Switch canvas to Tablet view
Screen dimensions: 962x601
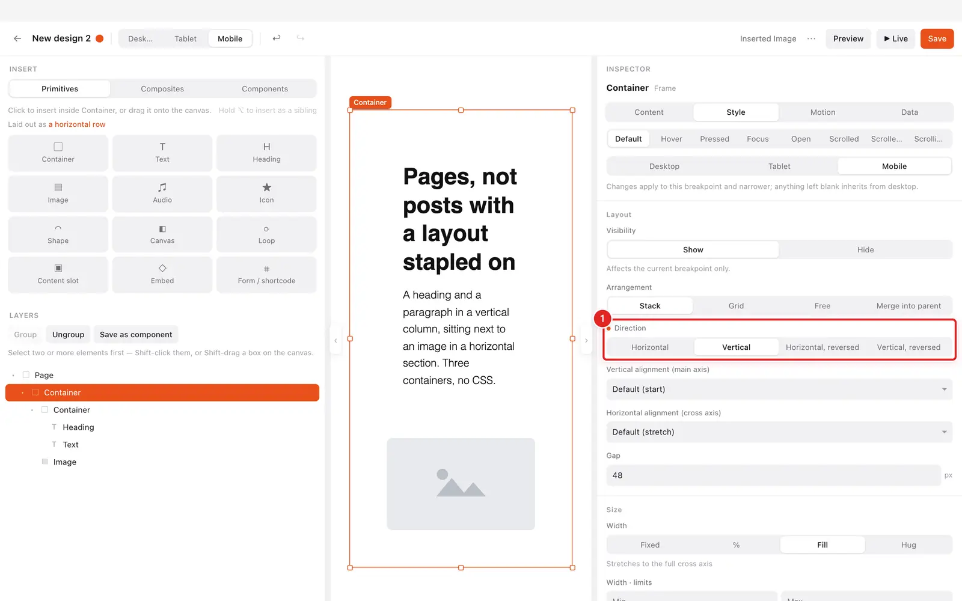pyautogui.click(x=185, y=38)
